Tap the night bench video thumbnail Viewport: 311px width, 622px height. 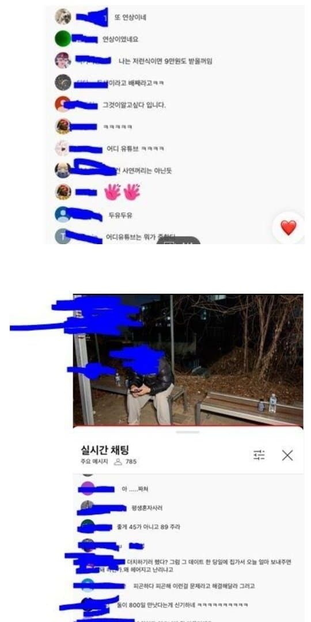click(x=188, y=360)
